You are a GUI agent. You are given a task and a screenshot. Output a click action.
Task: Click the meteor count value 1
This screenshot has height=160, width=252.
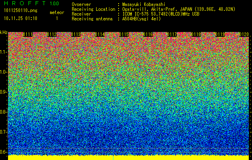click(57, 18)
